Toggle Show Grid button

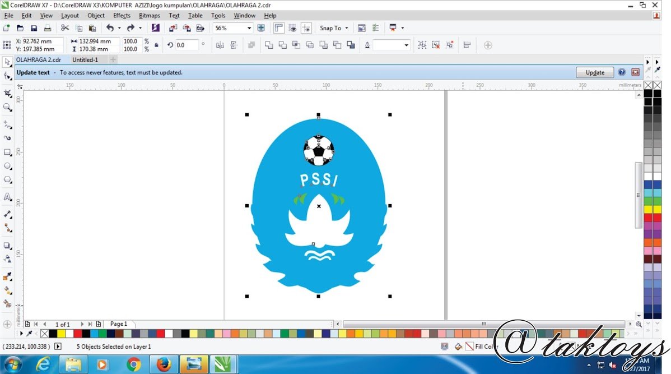pos(292,28)
